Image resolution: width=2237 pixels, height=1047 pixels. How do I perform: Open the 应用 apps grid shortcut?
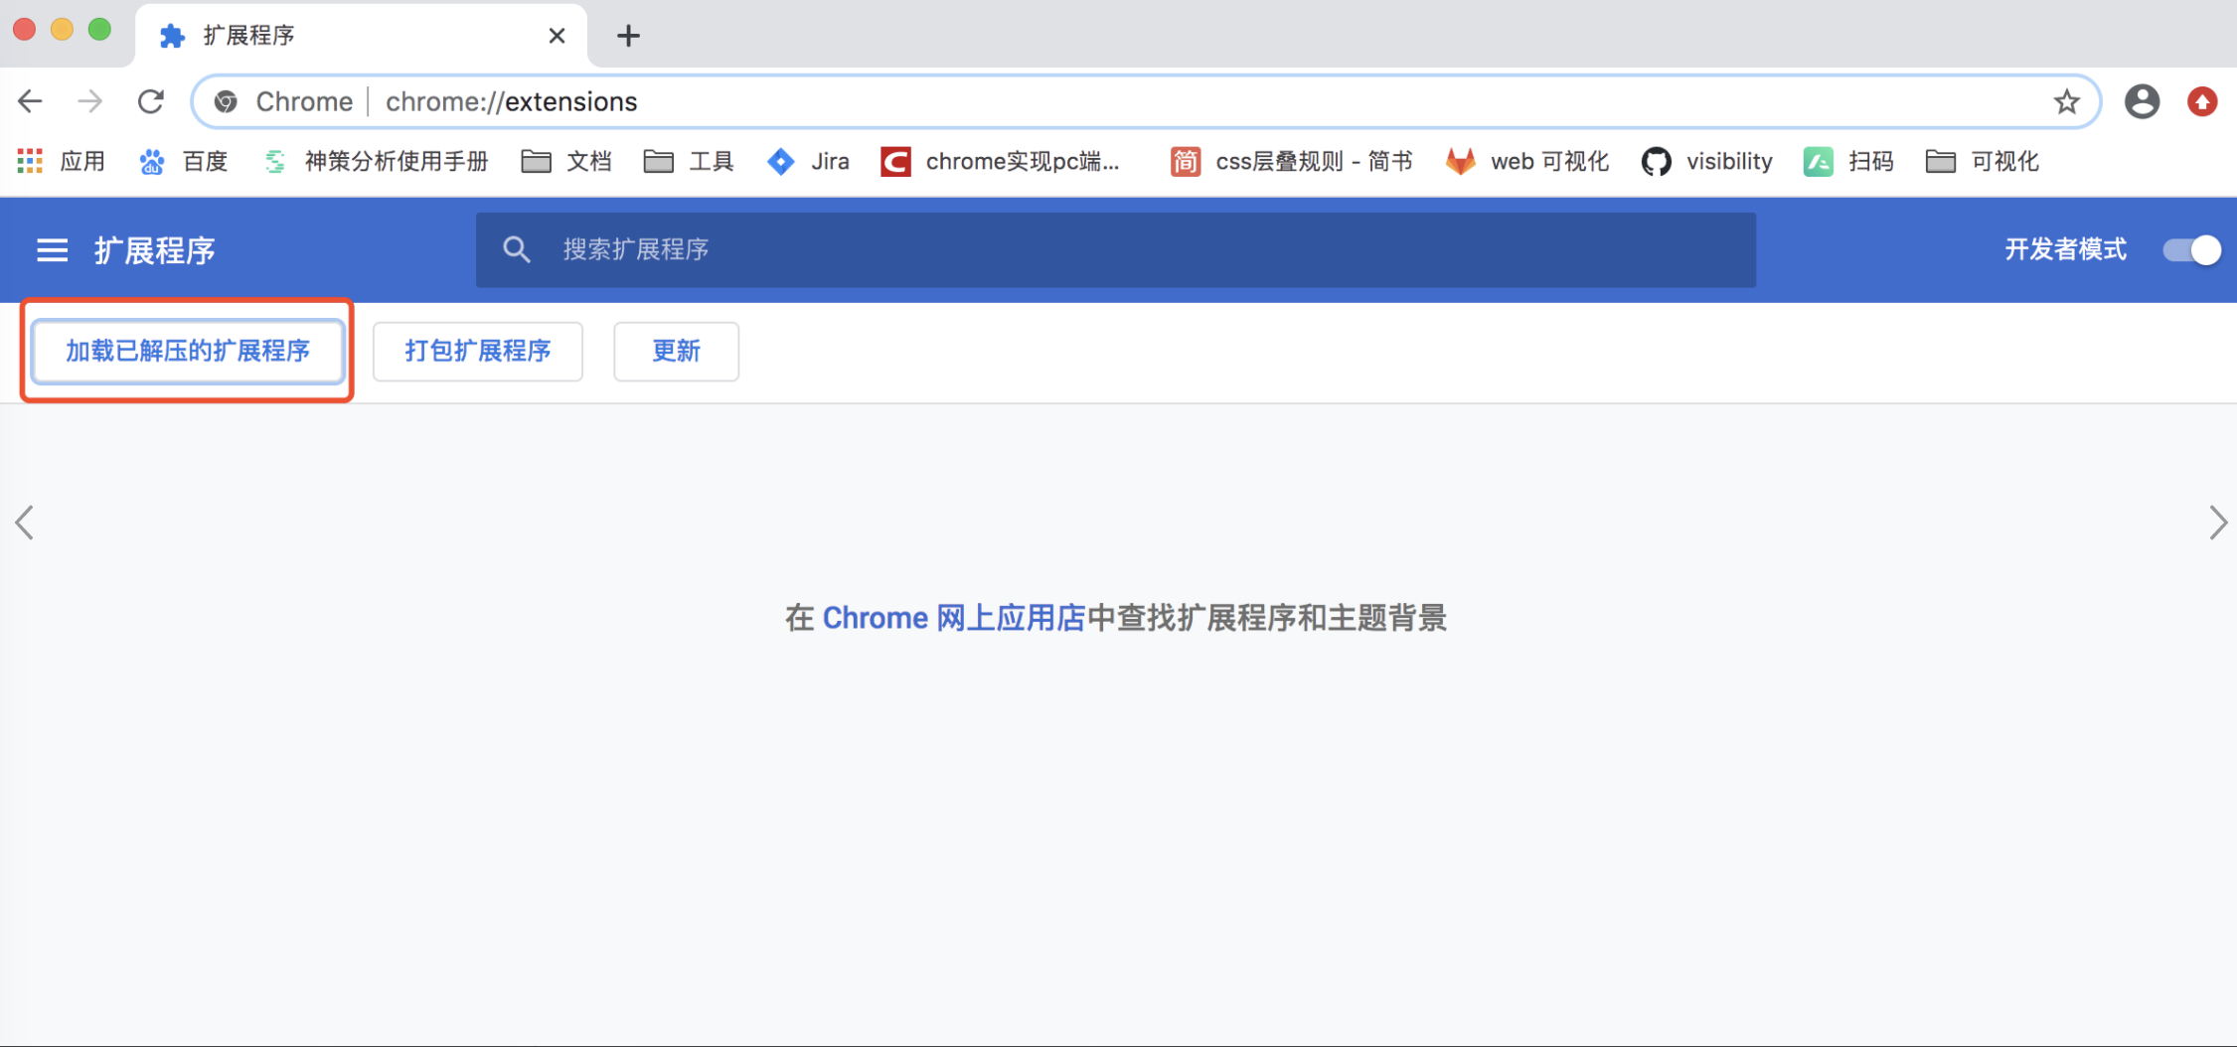point(62,161)
